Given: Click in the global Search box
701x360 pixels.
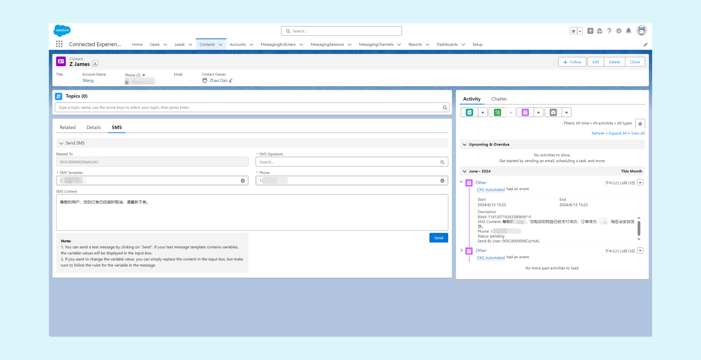Looking at the screenshot, I should [341, 31].
